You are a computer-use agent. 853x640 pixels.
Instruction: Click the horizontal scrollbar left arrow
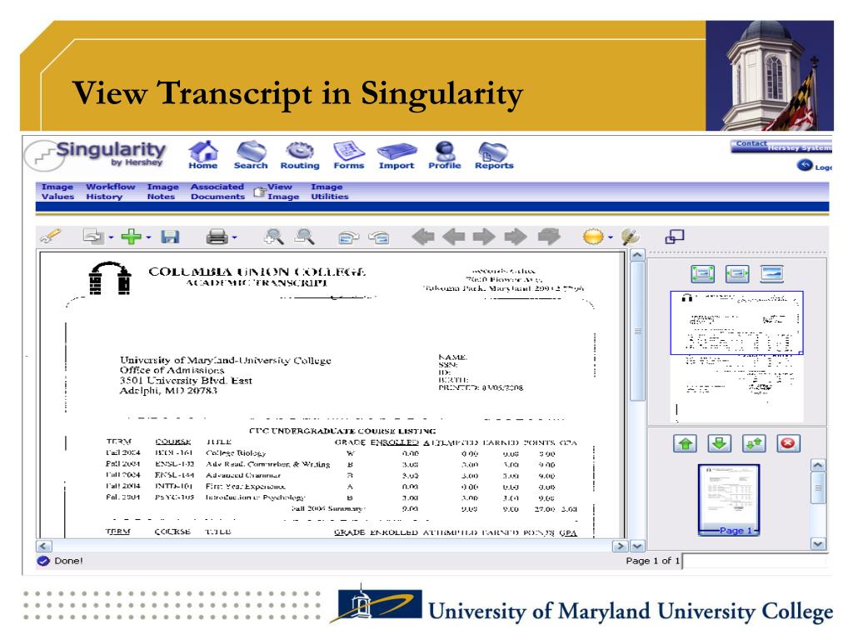click(x=44, y=546)
